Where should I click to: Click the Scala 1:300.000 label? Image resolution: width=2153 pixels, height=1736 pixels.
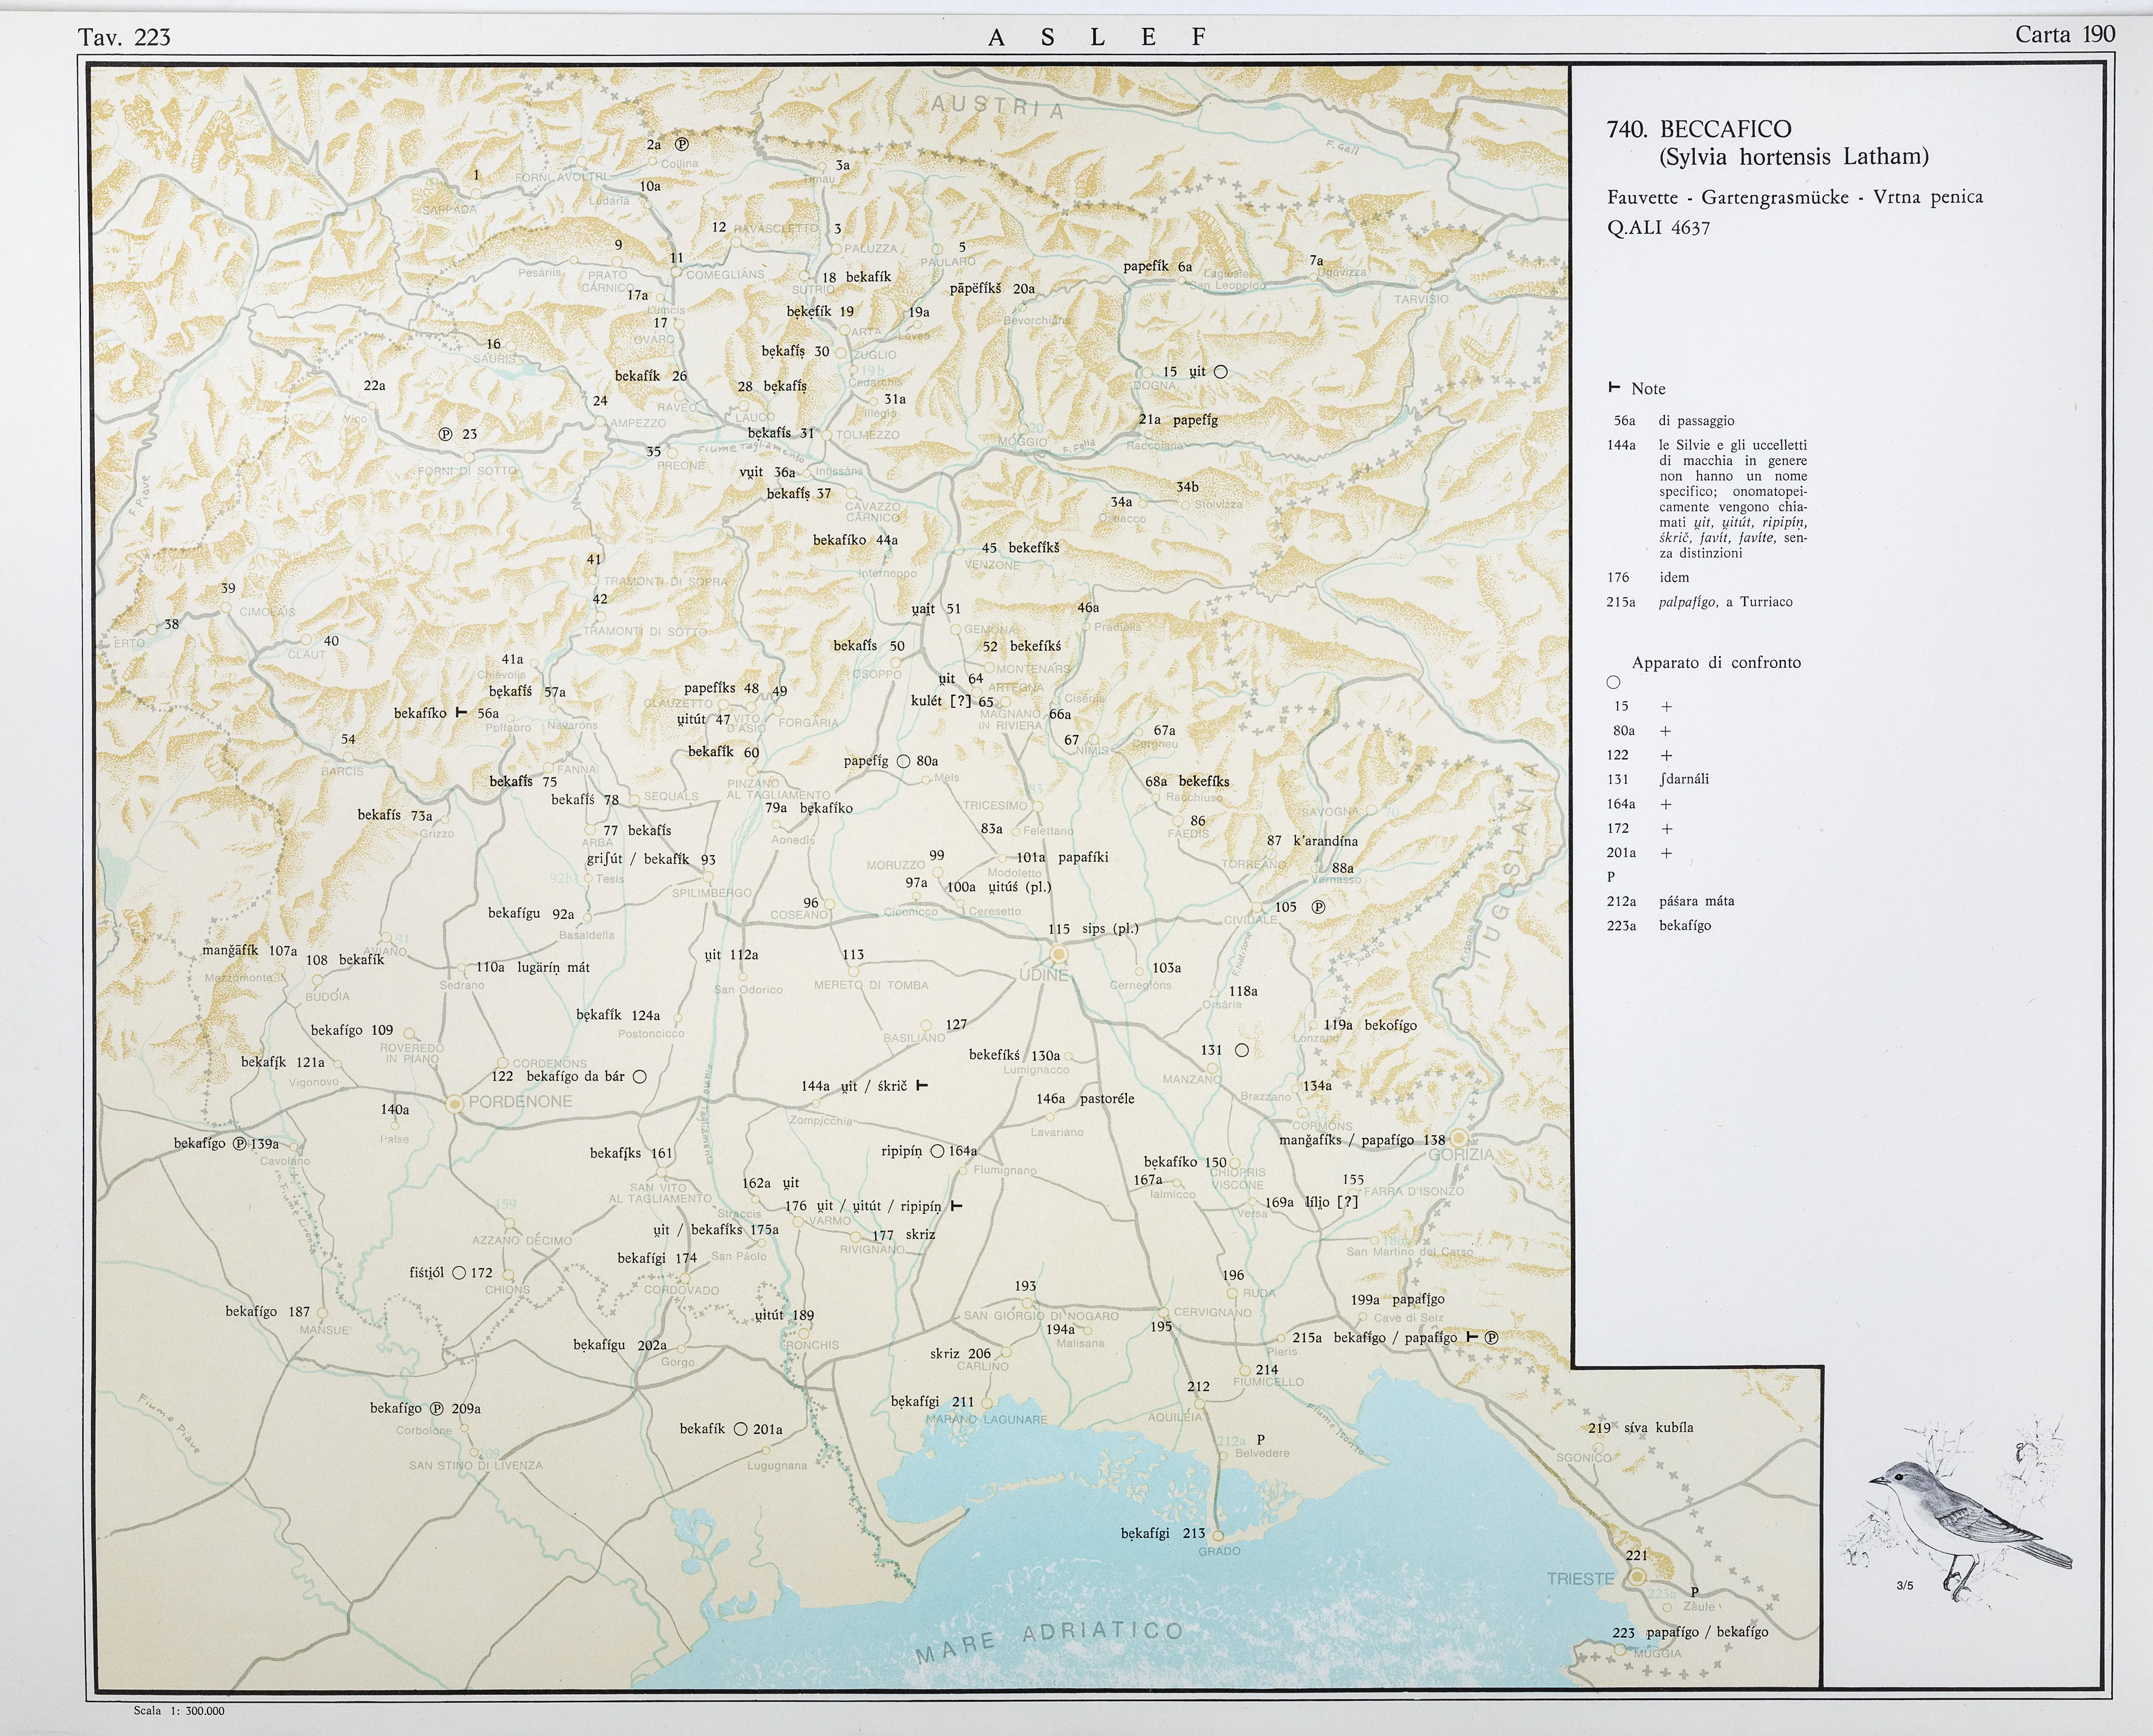point(179,1711)
